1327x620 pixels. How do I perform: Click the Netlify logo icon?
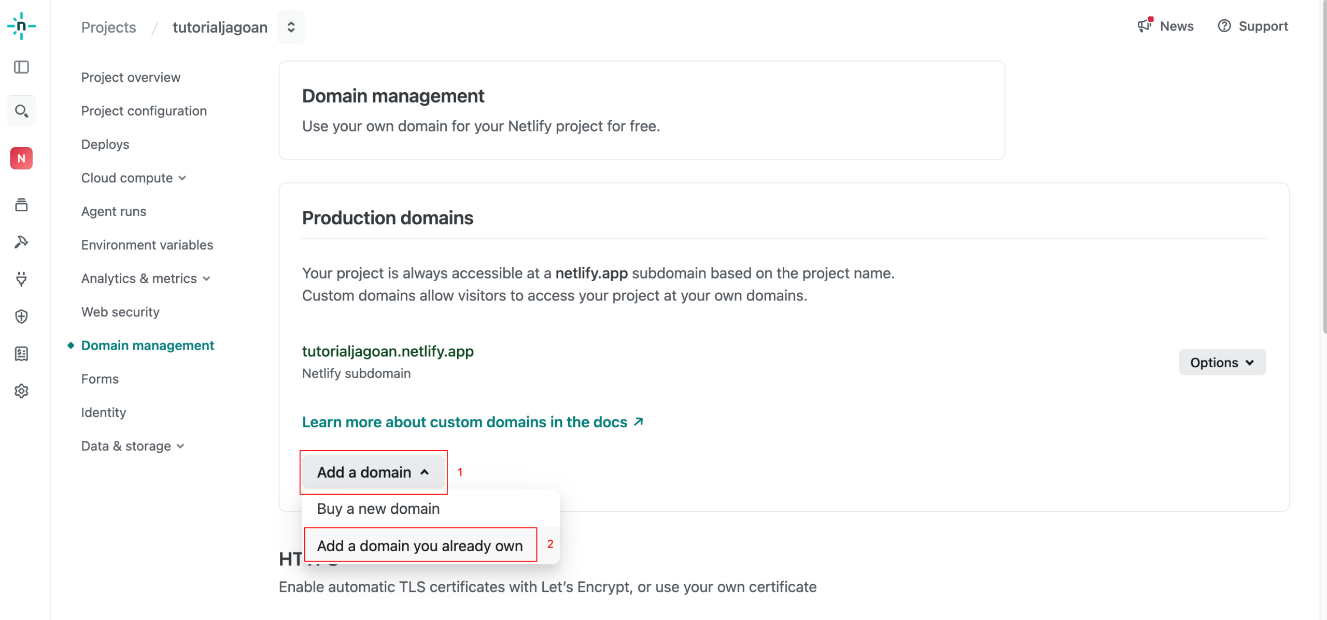[21, 26]
